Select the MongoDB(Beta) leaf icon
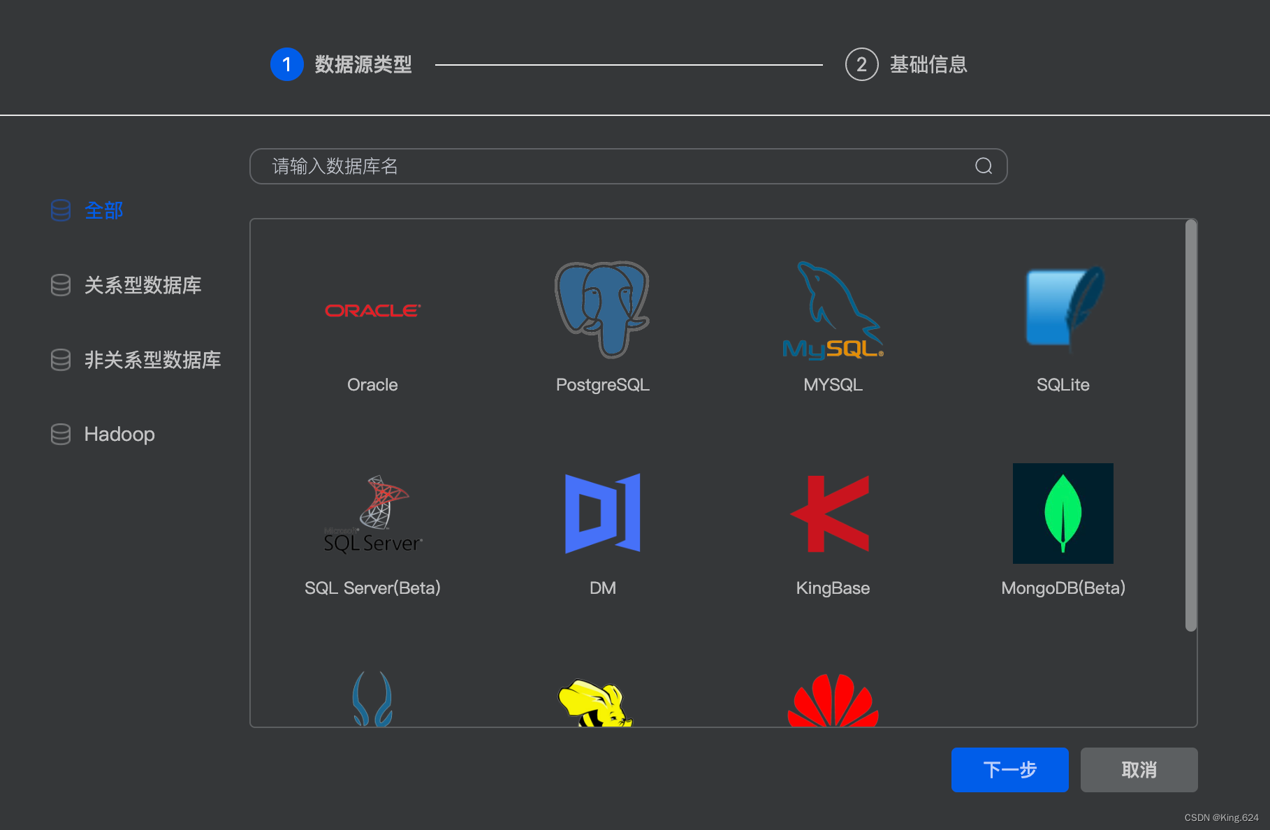Screen dimensions: 1270x830 point(1063,514)
